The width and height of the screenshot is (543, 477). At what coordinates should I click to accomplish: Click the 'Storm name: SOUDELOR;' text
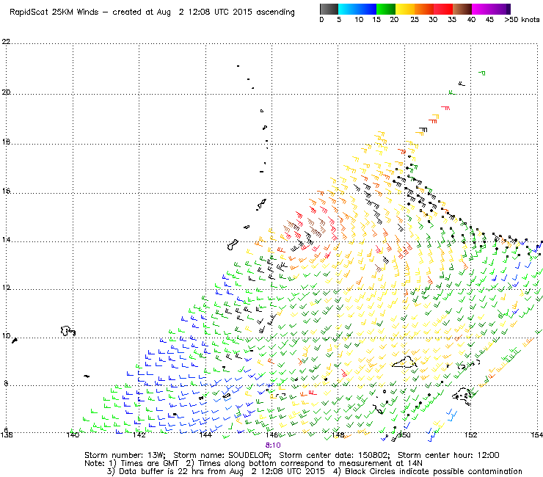click(x=222, y=455)
